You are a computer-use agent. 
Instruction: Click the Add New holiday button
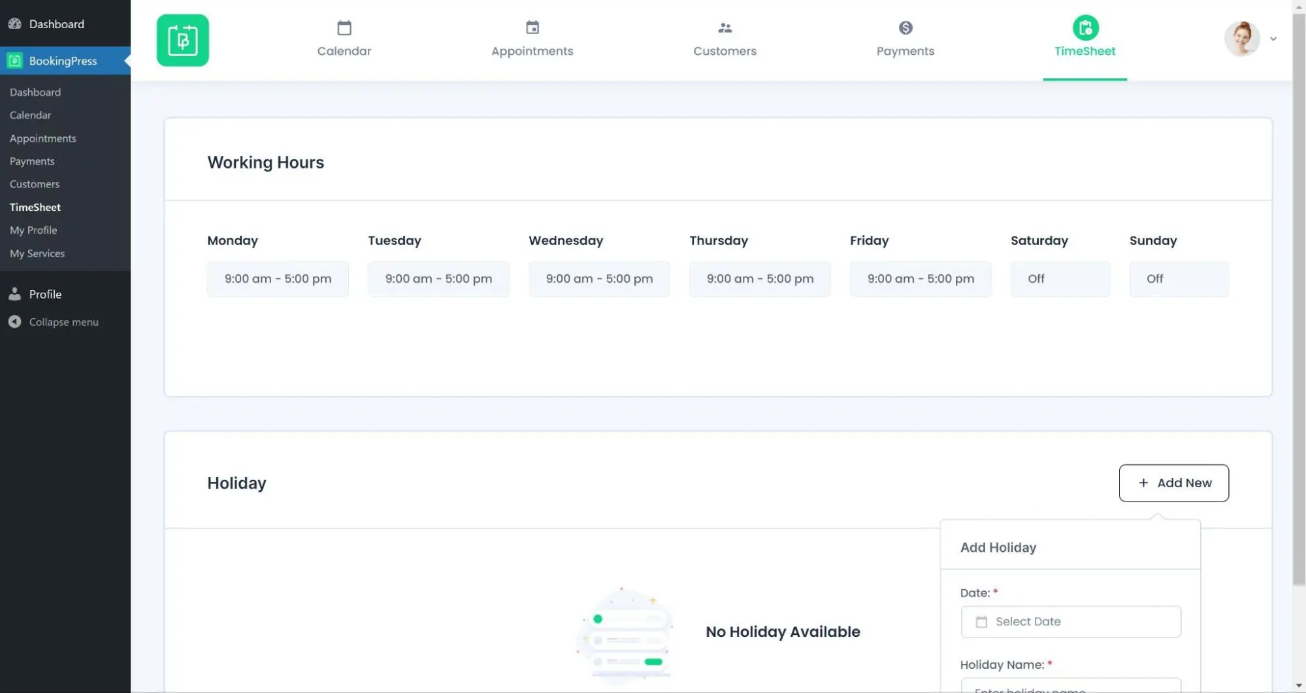point(1173,483)
